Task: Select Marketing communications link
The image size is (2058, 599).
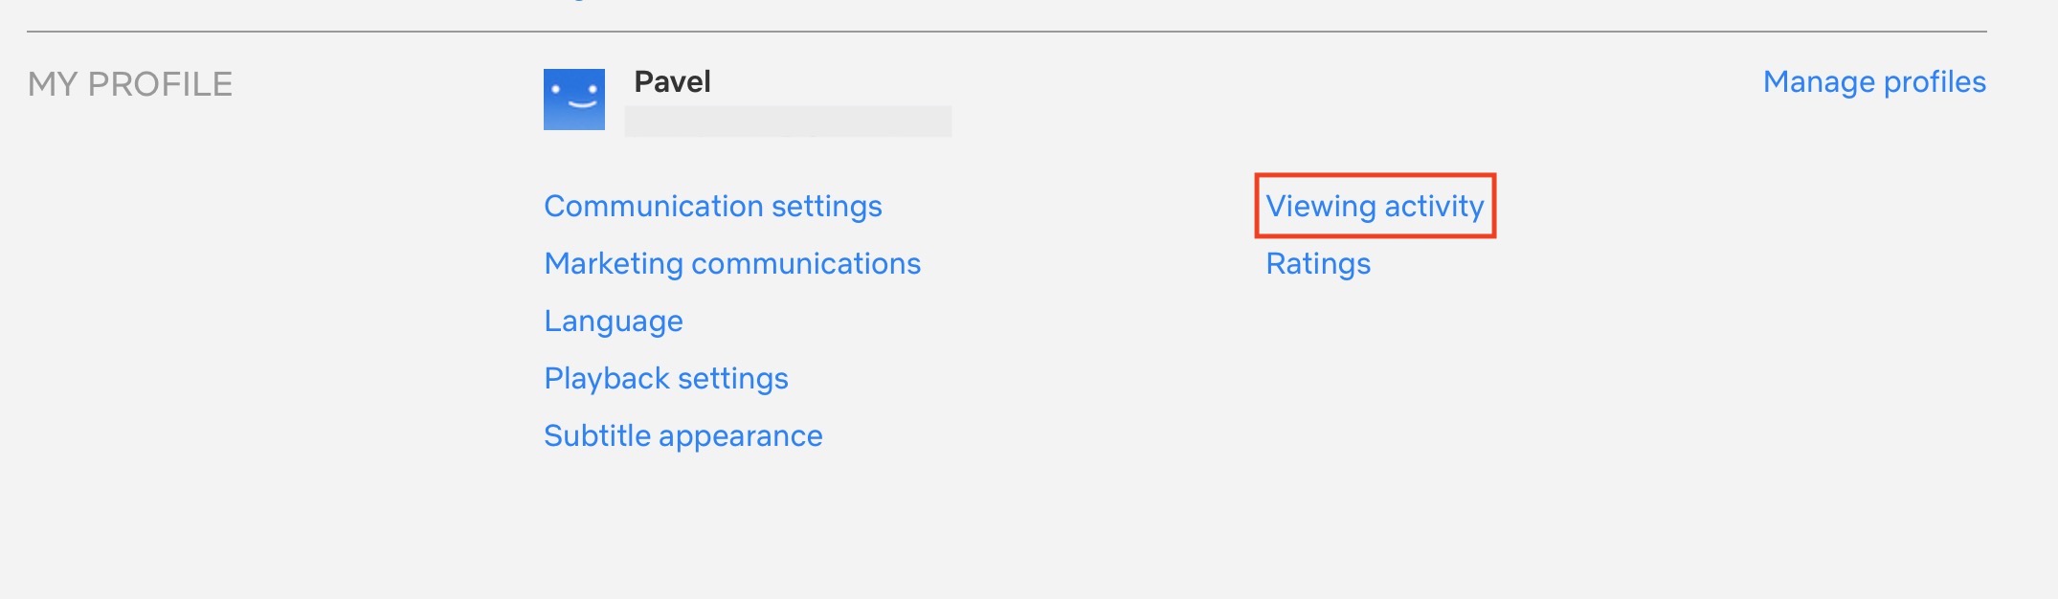Action: [x=732, y=263]
